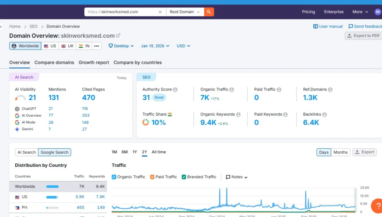Click the Export to PDF button
Screen dimensions: 382x217
coord(363,36)
